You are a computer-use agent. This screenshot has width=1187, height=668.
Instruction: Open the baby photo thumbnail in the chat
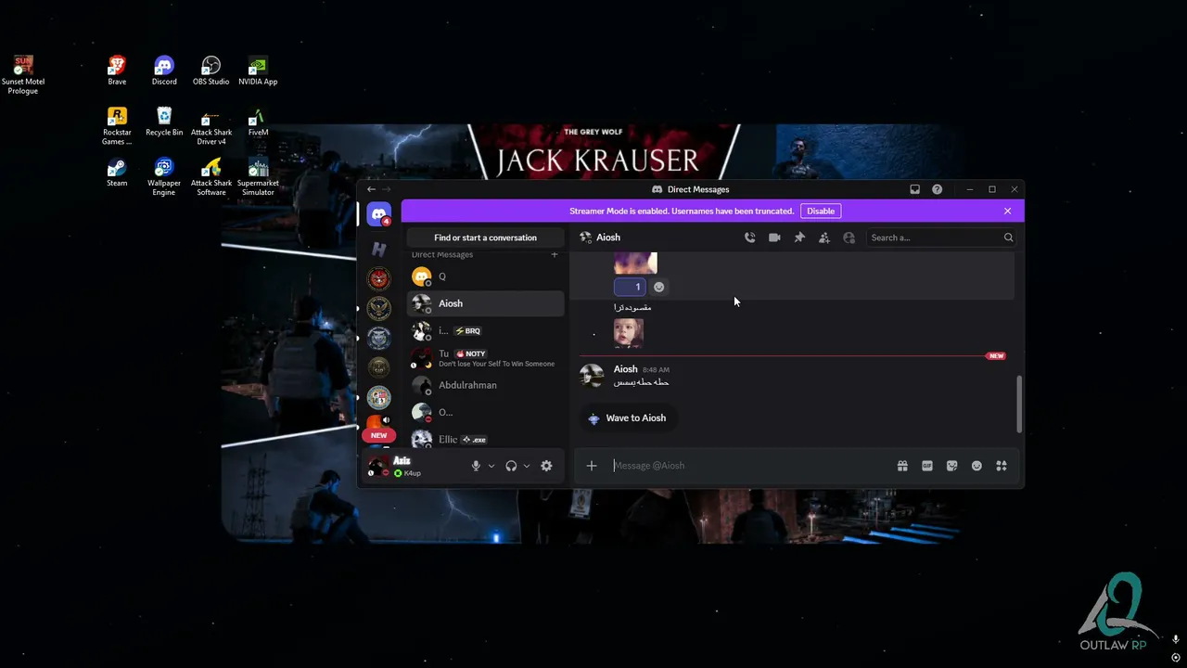(628, 333)
